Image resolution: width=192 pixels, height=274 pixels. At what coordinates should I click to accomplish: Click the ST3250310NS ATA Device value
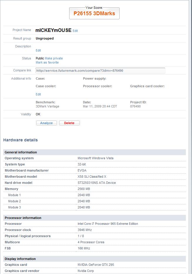pyautogui.click(x=97, y=183)
